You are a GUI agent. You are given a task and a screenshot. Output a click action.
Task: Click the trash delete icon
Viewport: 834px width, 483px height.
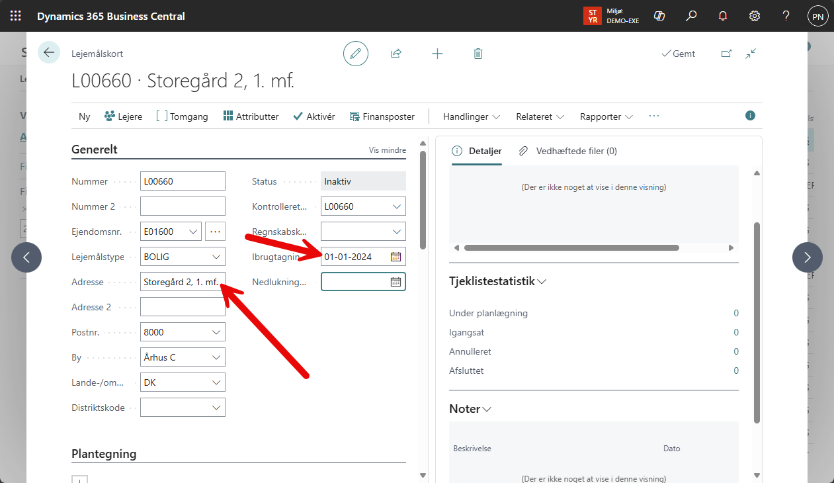[x=478, y=54]
